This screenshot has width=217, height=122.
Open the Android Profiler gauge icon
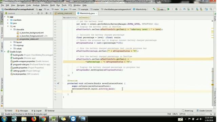pos(184,9)
